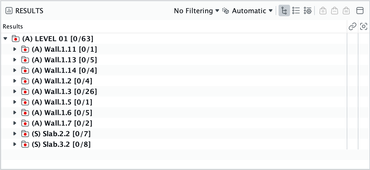
Task: Open the Automatic dropdown menu
Action: click(252, 11)
